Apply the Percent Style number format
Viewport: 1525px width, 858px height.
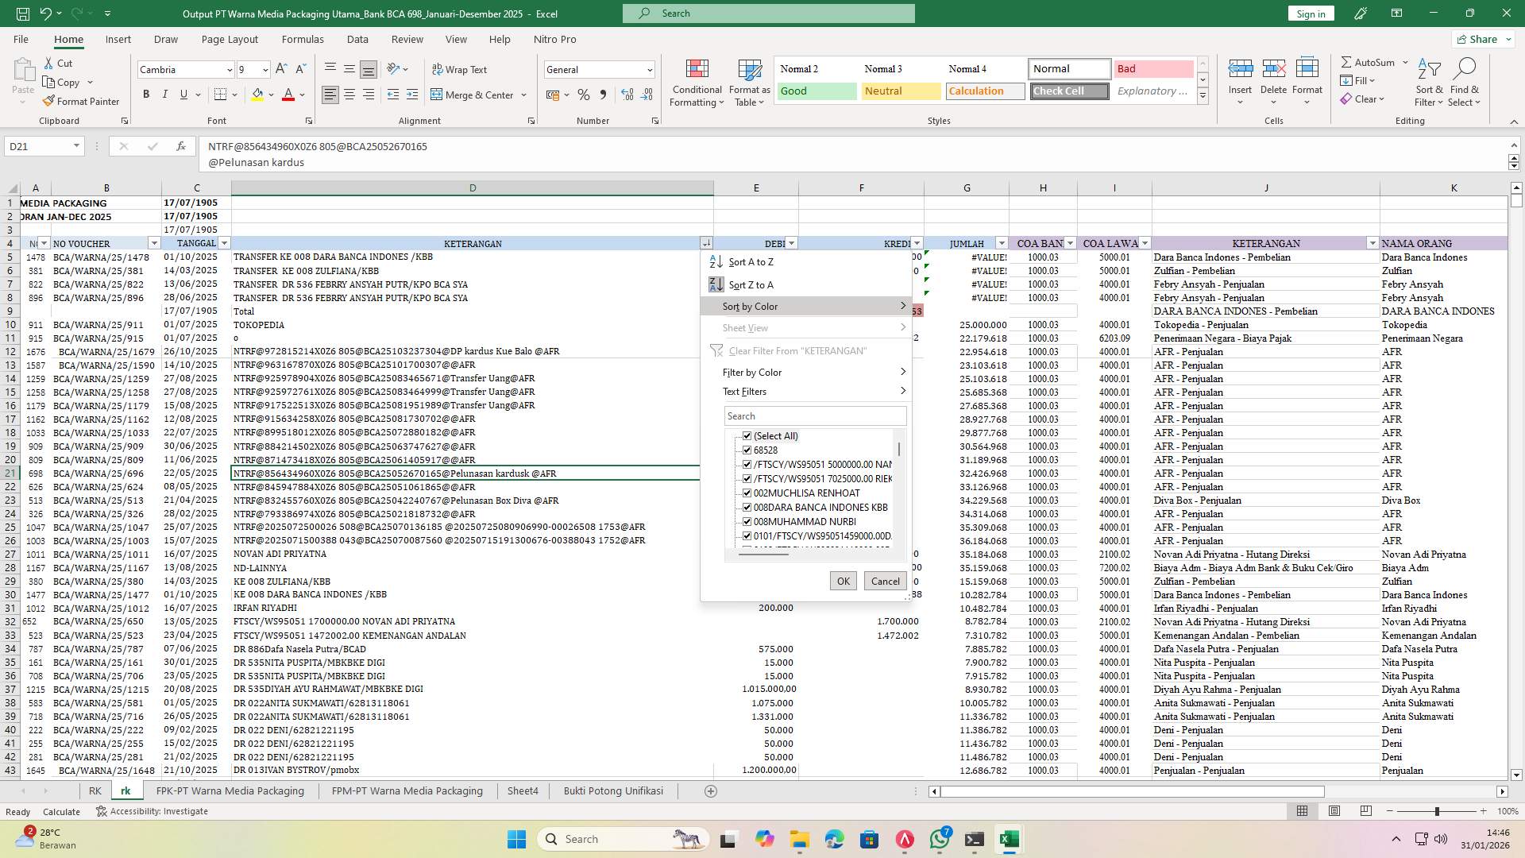(x=584, y=94)
